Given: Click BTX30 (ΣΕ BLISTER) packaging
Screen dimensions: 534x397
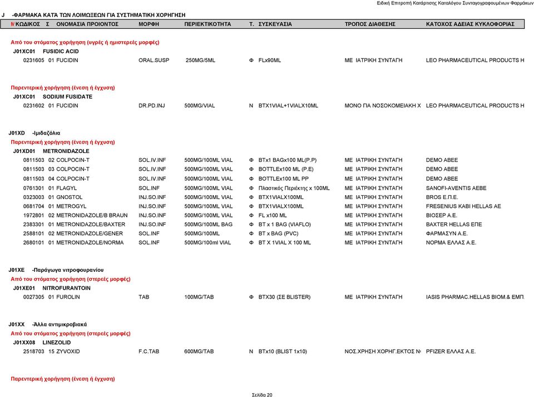Looking at the screenshot, I should pos(284,297).
